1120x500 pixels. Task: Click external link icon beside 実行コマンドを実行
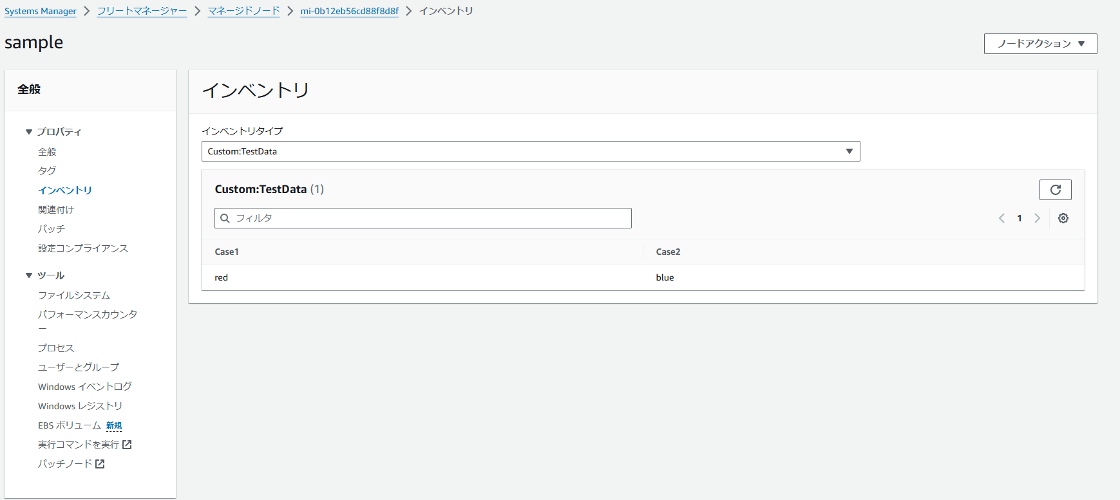coord(127,445)
